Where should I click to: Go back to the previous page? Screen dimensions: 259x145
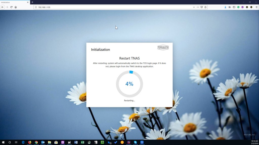[x=3, y=7]
